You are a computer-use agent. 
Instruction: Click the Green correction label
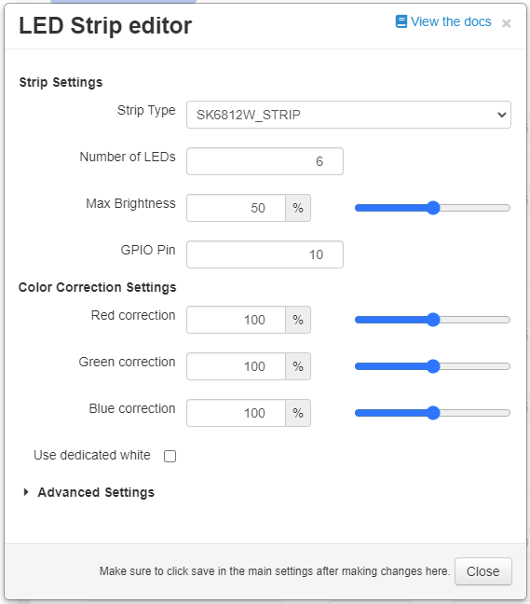[x=127, y=362]
